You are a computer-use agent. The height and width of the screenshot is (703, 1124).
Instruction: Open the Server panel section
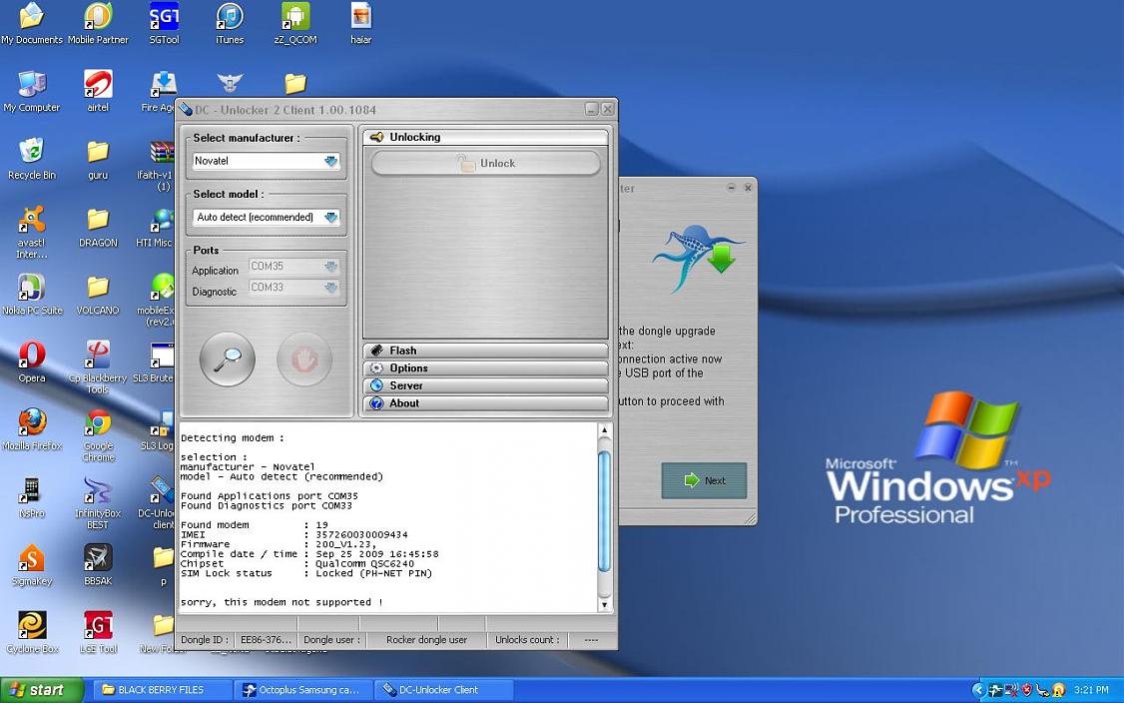(x=485, y=385)
